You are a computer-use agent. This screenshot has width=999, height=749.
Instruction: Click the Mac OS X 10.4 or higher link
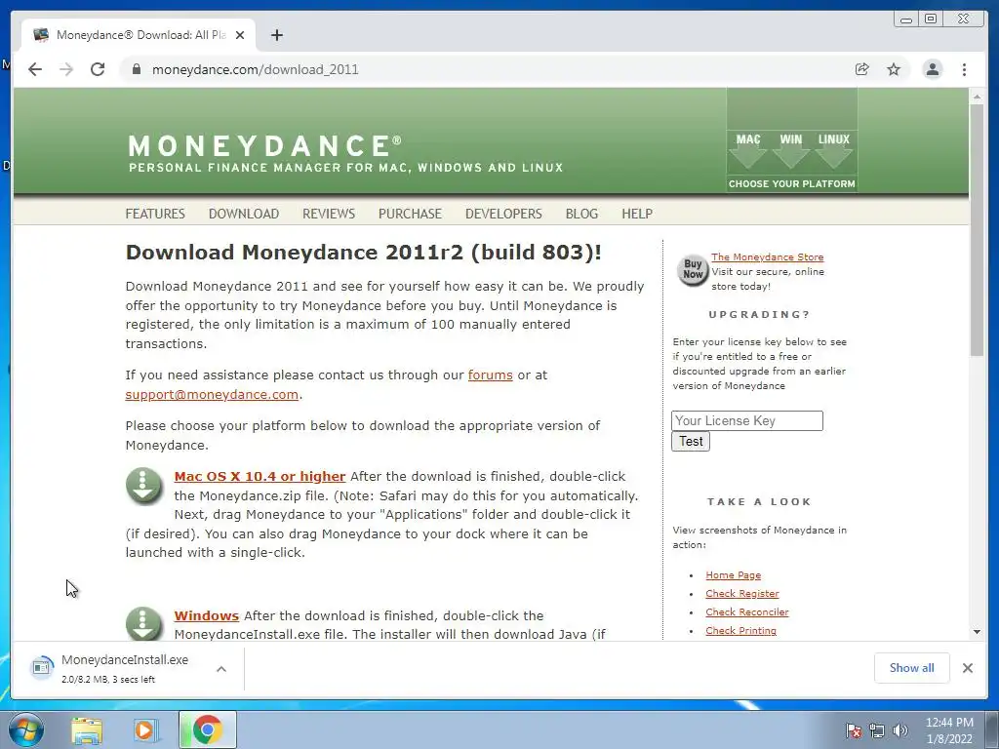pos(260,476)
